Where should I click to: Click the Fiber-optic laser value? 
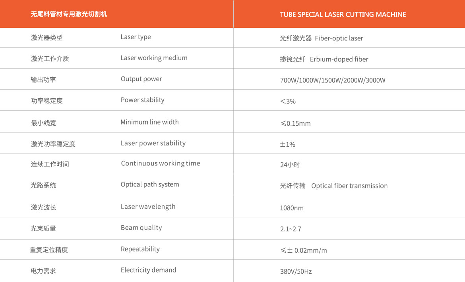(339, 38)
